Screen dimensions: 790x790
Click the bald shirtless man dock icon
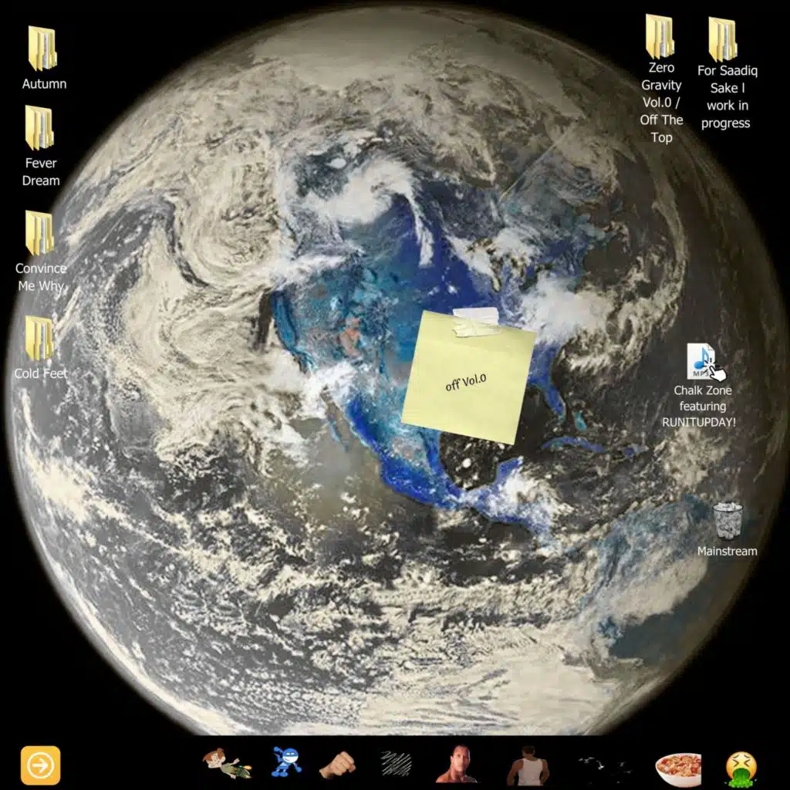click(x=456, y=765)
